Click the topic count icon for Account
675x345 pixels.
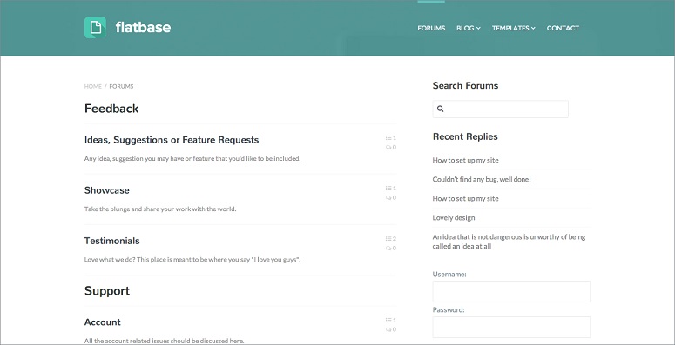[388, 320]
